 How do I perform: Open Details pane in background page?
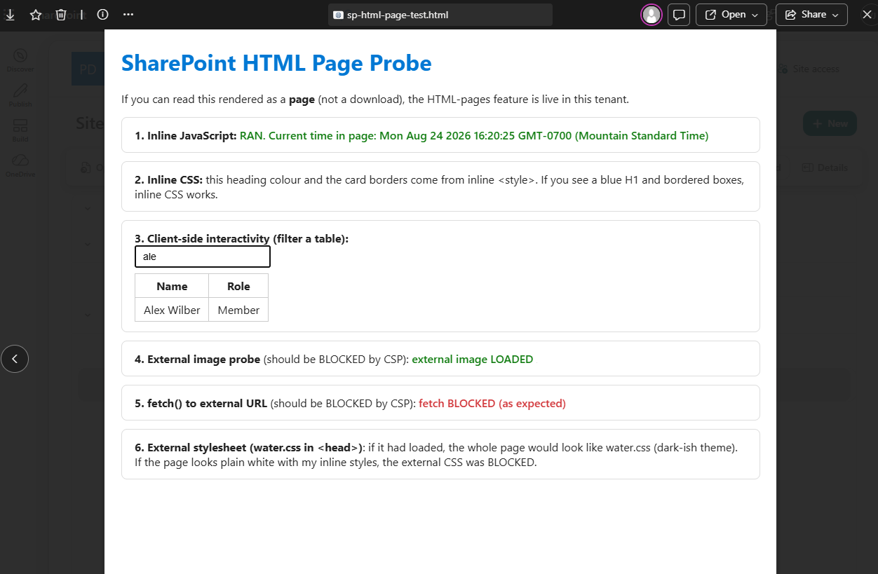click(x=825, y=168)
